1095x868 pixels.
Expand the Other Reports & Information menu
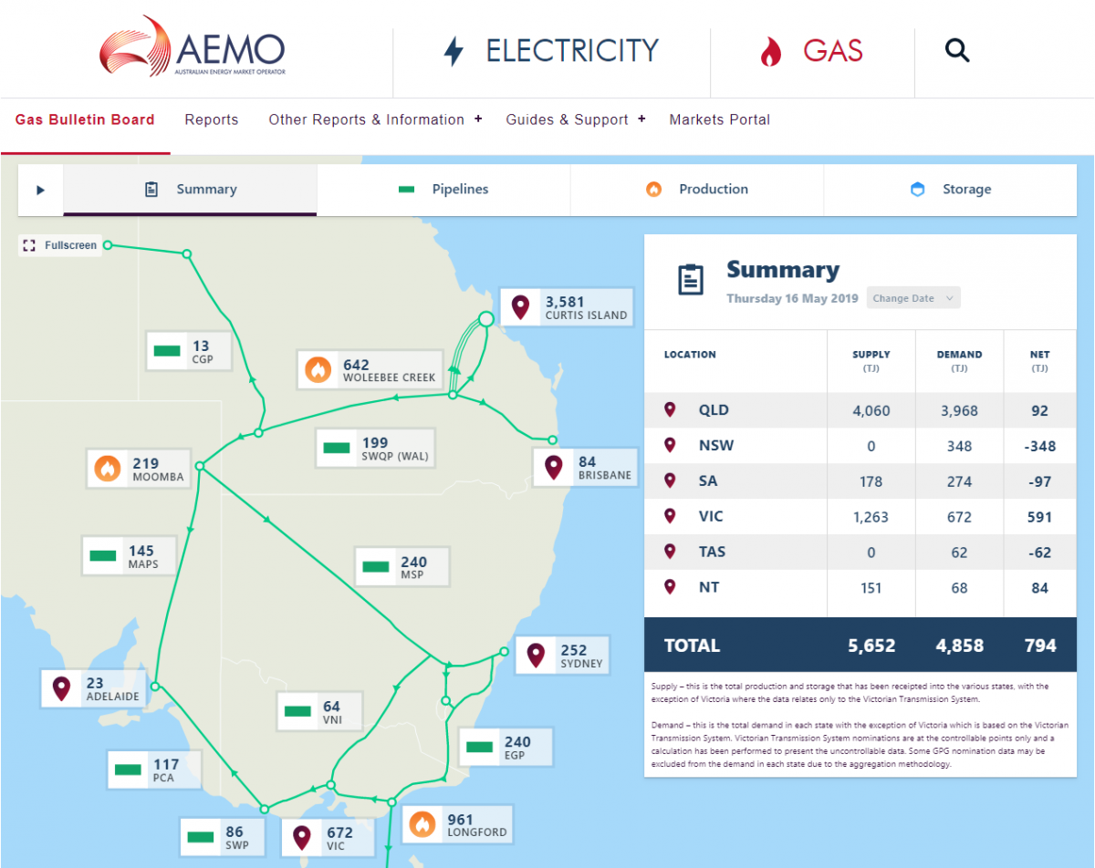coord(367,119)
